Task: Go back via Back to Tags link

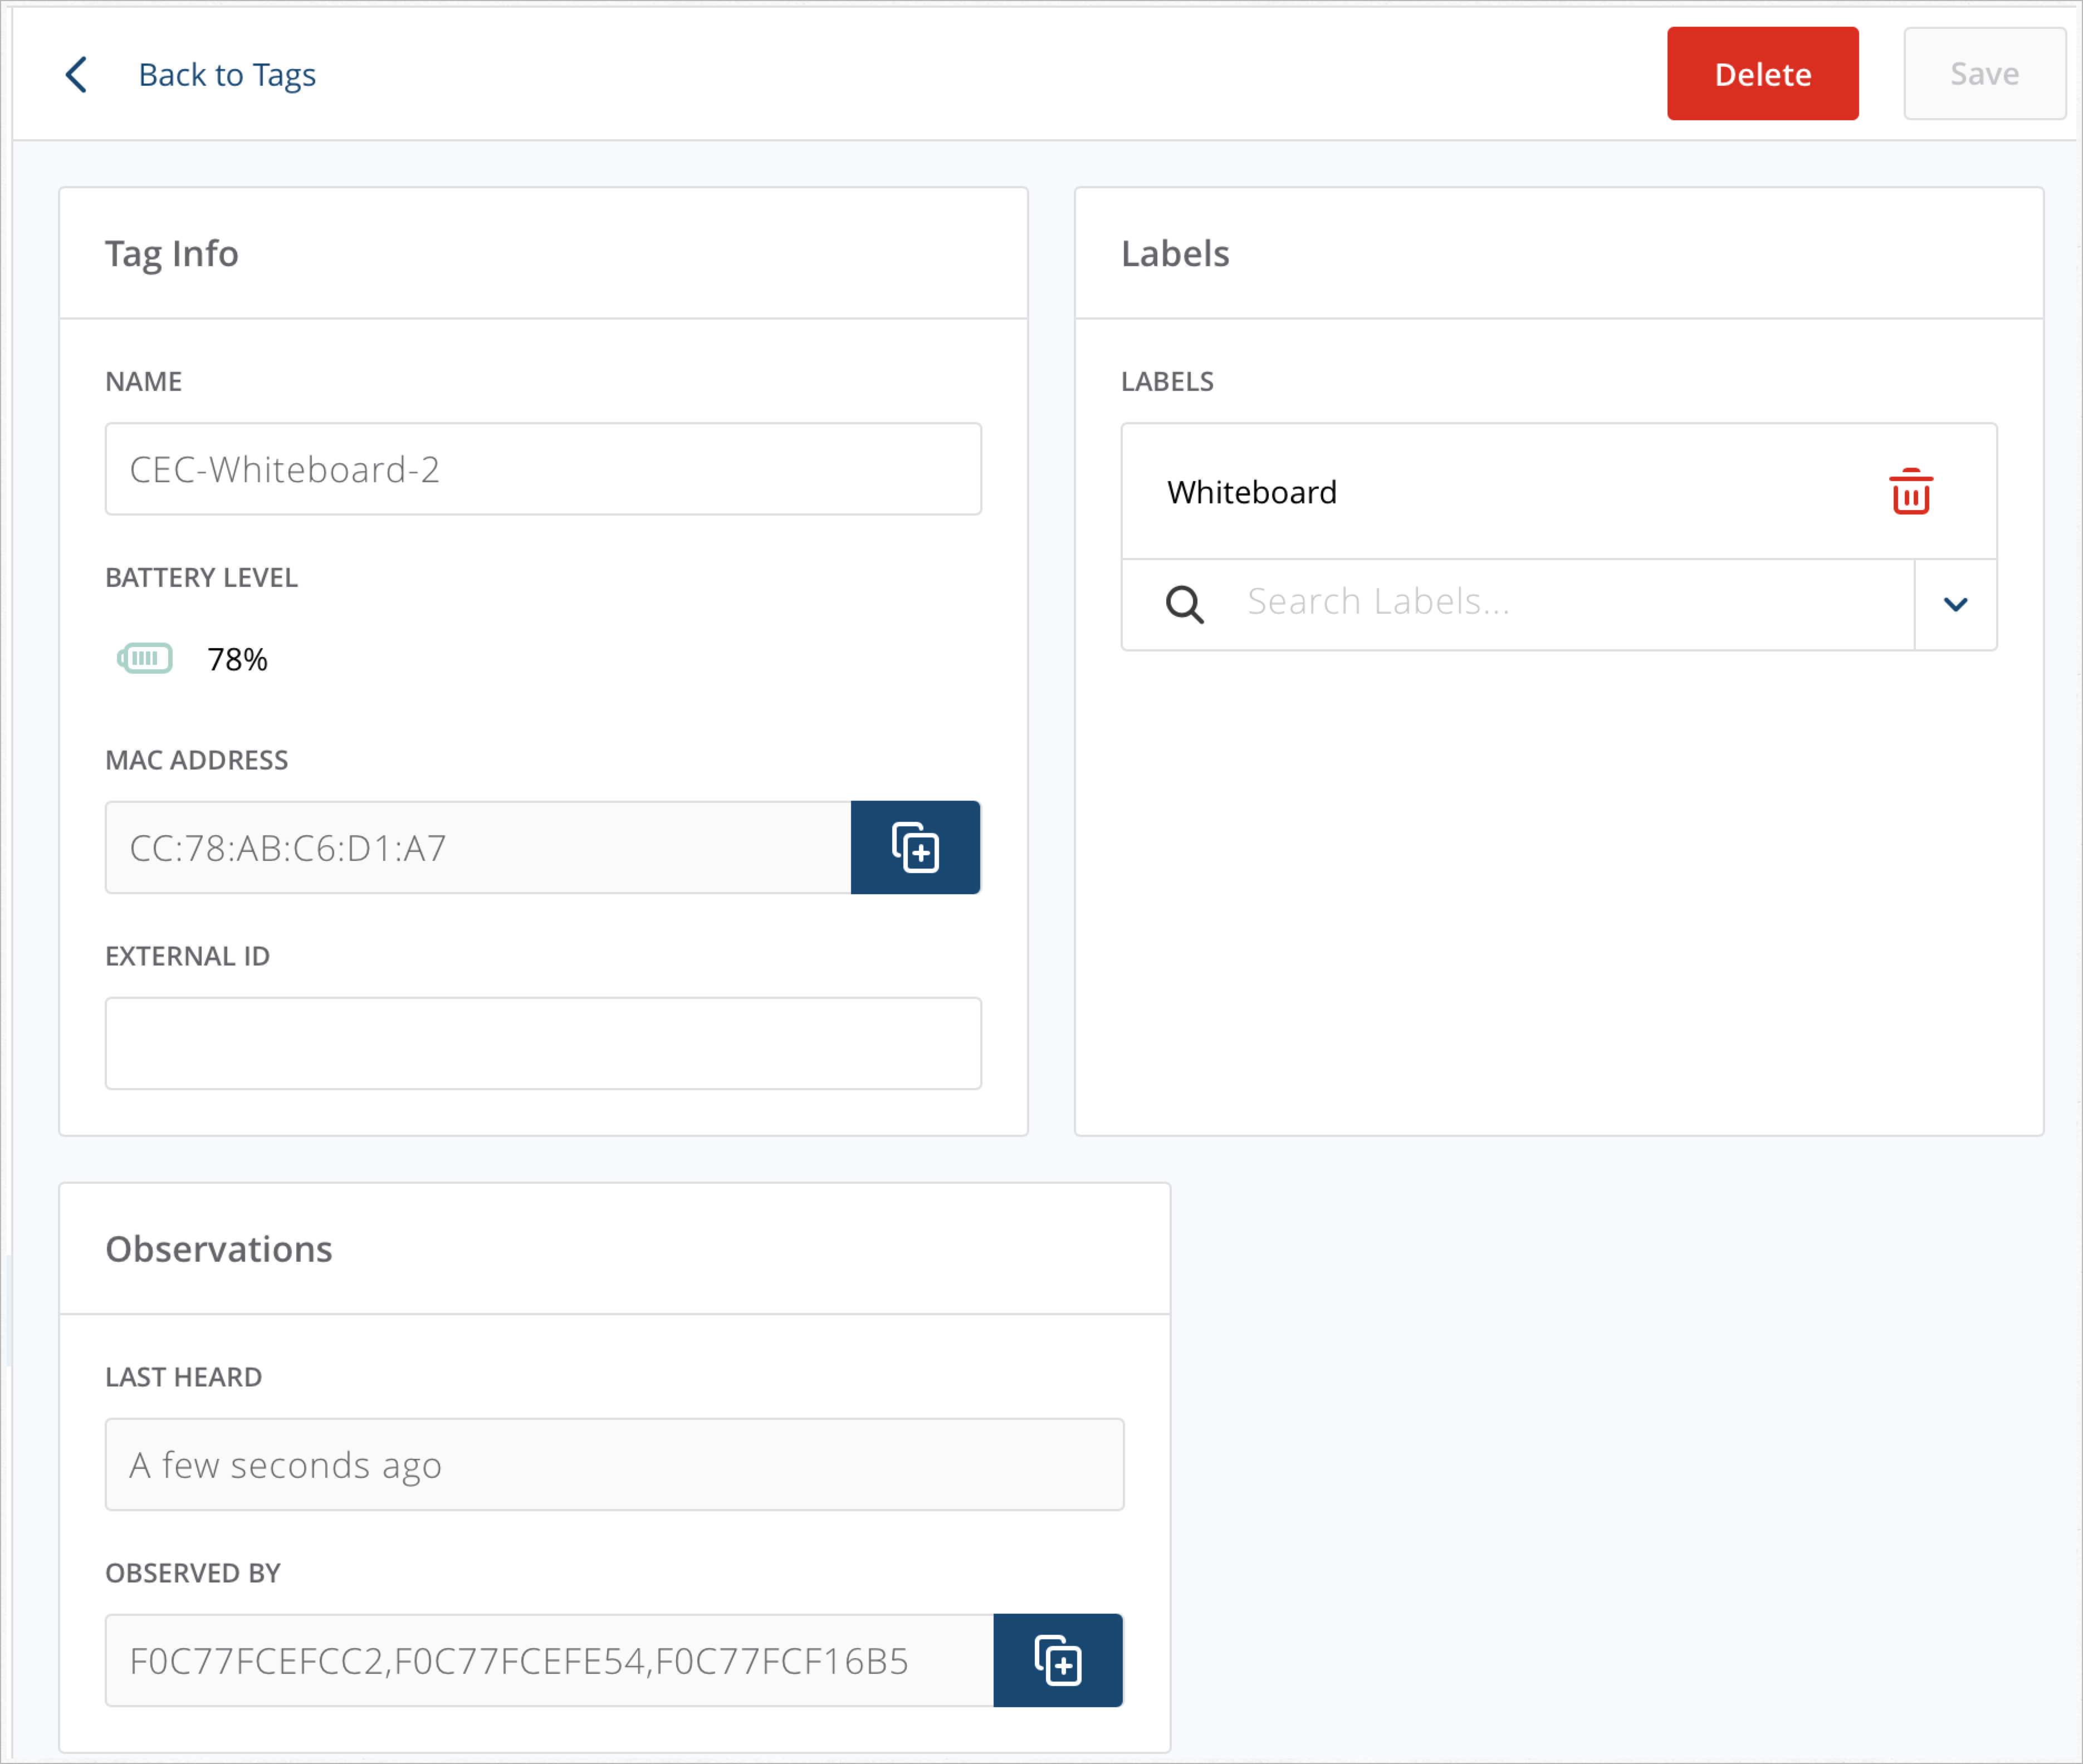Action: [227, 75]
